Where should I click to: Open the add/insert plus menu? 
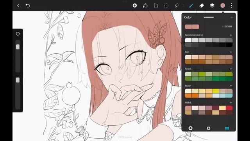[x=135, y=5]
